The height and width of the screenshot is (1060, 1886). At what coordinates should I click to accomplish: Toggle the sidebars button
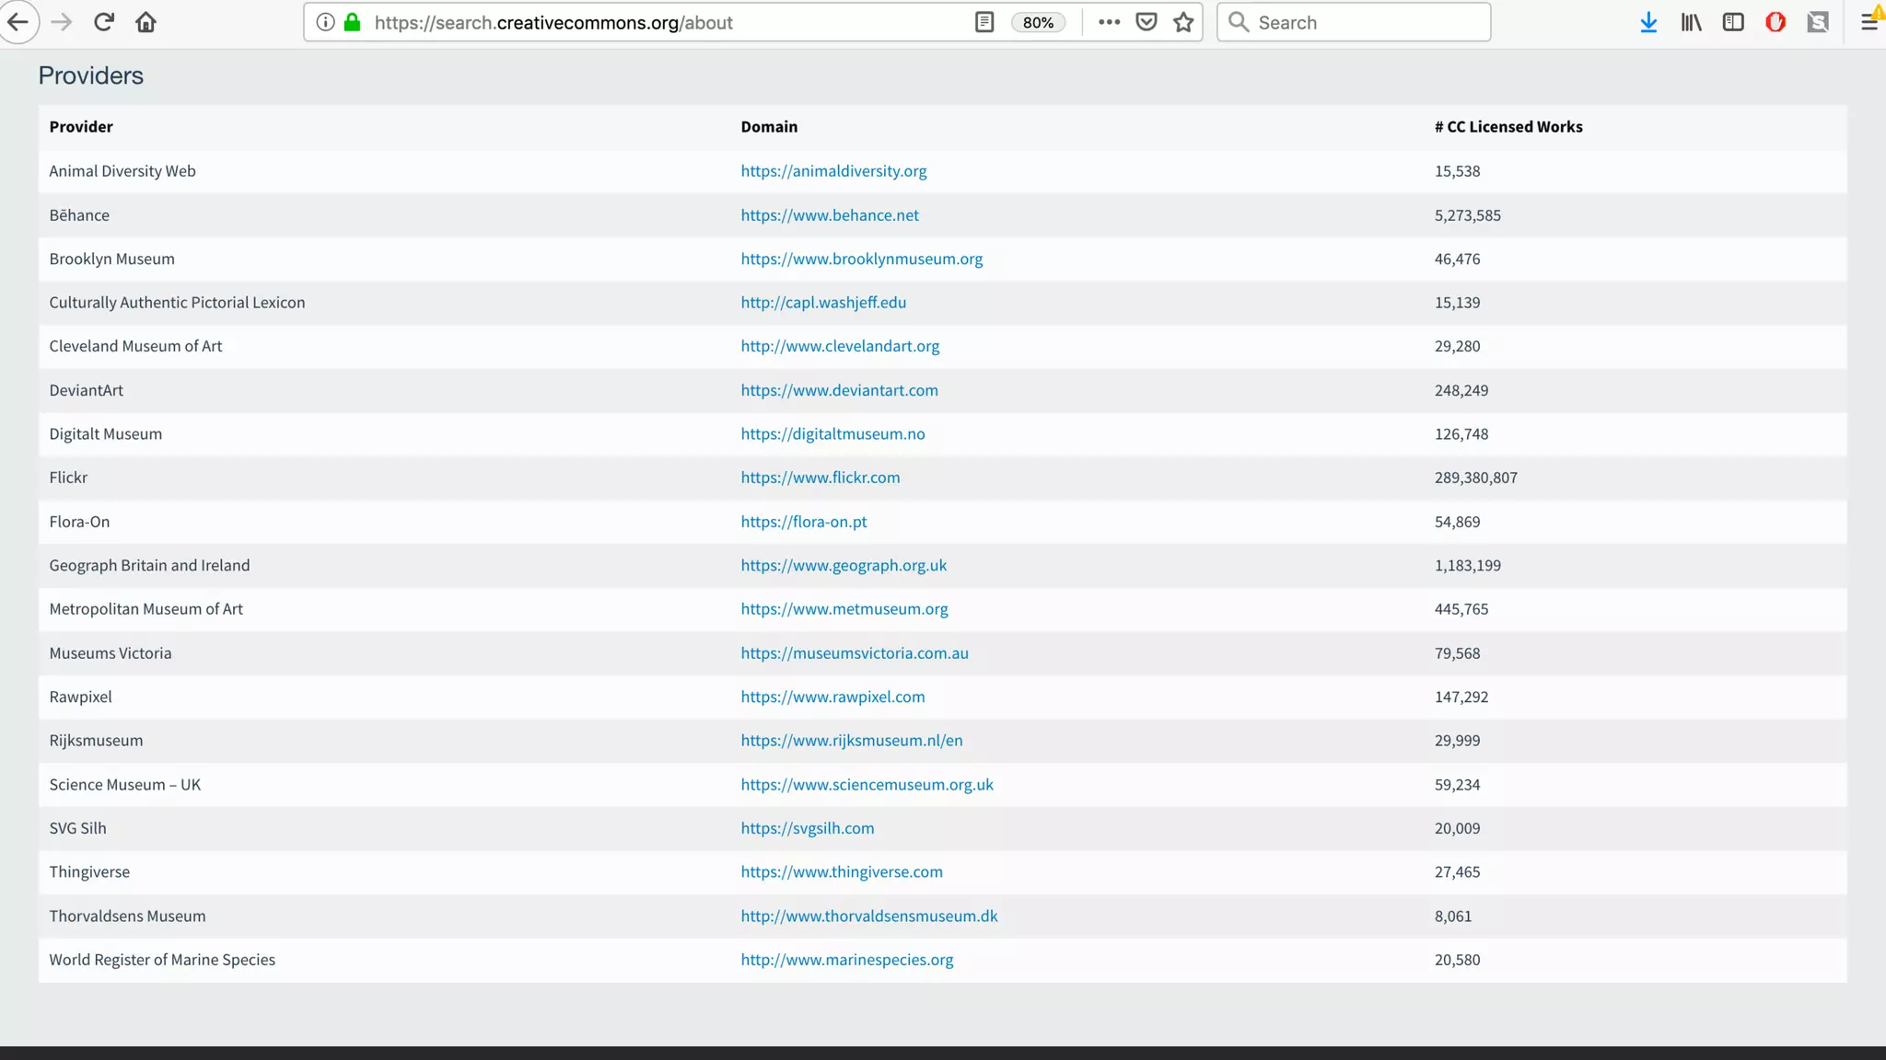tap(1733, 22)
